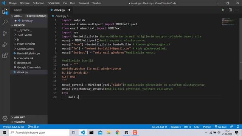Open Google Chrome.lnk in file tree
The image size is (242, 136).
pyautogui.click(x=29, y=67)
